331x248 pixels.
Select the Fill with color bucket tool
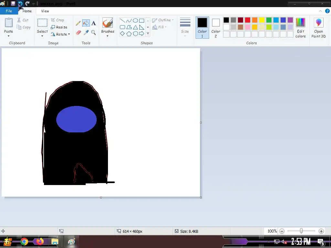click(86, 23)
